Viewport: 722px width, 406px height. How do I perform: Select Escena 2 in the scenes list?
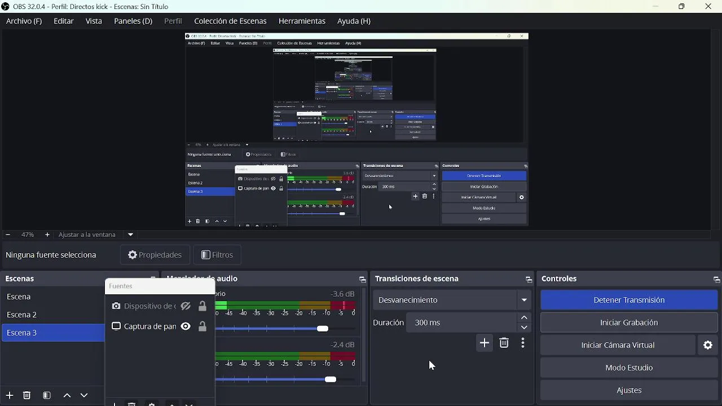(53, 315)
